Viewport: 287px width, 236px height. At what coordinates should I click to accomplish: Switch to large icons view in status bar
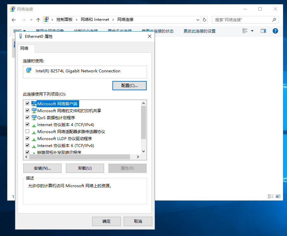pos(278,197)
